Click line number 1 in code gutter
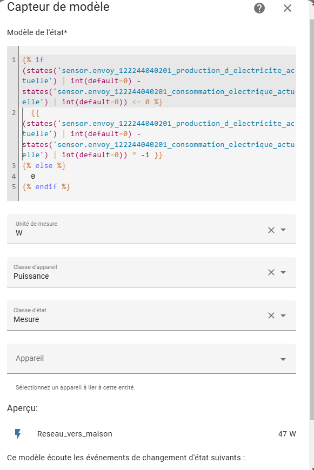The image size is (314, 470). pos(14,60)
